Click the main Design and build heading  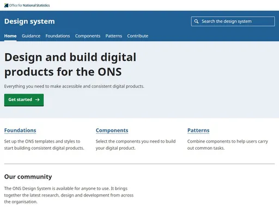pos(70,65)
